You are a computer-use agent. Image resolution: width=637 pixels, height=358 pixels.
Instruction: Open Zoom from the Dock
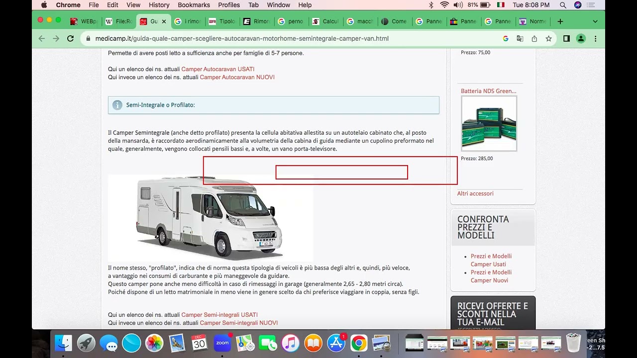[x=222, y=343]
